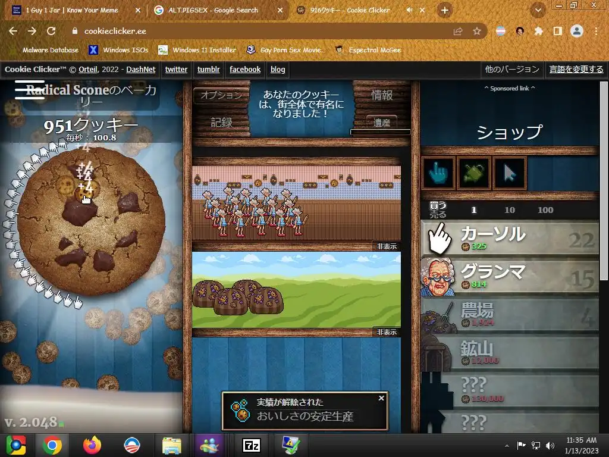Open the 記録 stats menu
The height and width of the screenshot is (457, 609).
click(x=221, y=123)
